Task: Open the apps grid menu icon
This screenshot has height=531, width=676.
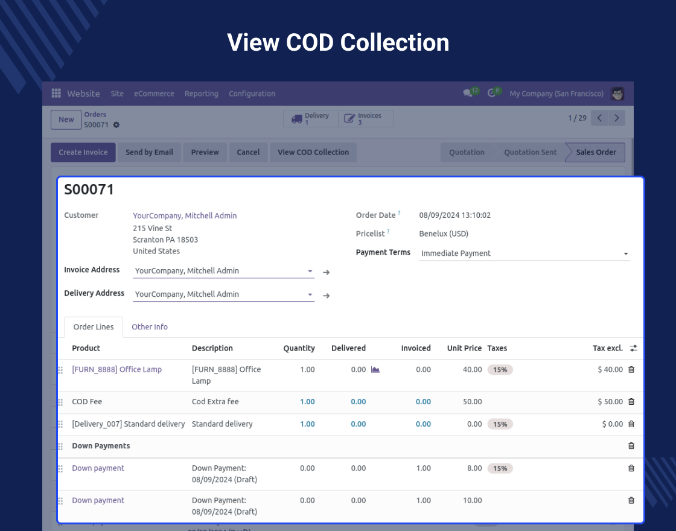Action: point(56,93)
